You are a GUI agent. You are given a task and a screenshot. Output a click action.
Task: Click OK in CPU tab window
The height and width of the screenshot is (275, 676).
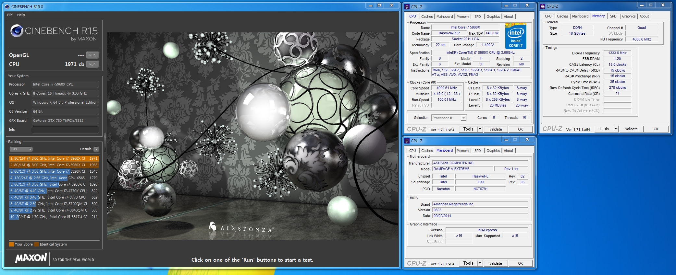(520, 129)
